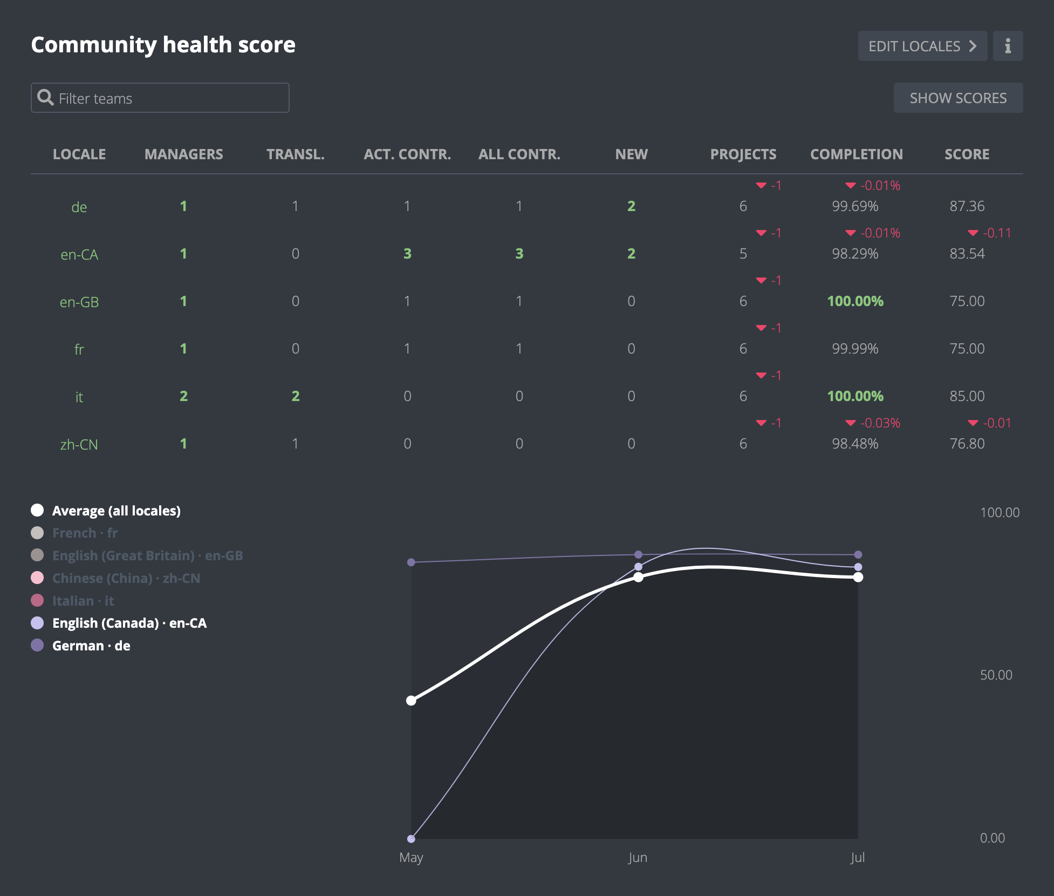Viewport: 1054px width, 896px height.
Task: Click the white Average legend swatch
Action: tap(37, 510)
